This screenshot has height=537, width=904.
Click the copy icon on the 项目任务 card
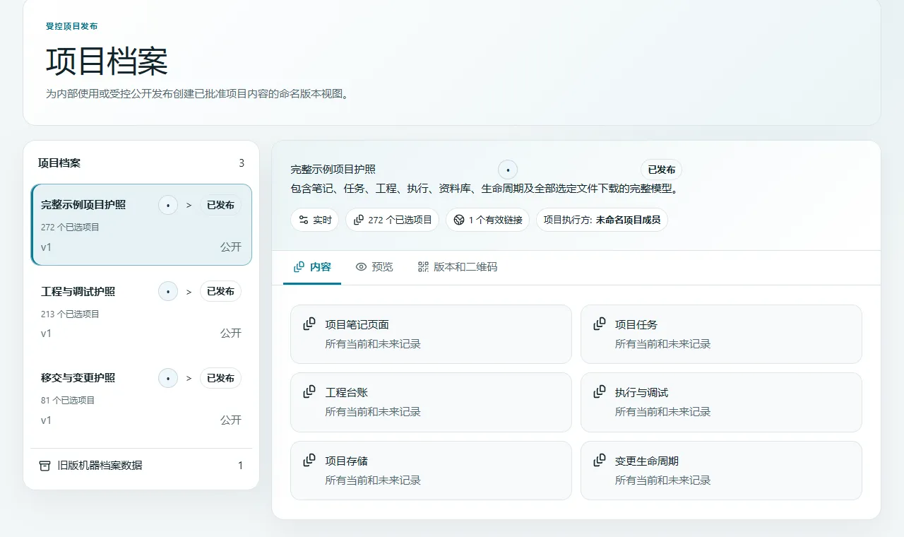[600, 324]
